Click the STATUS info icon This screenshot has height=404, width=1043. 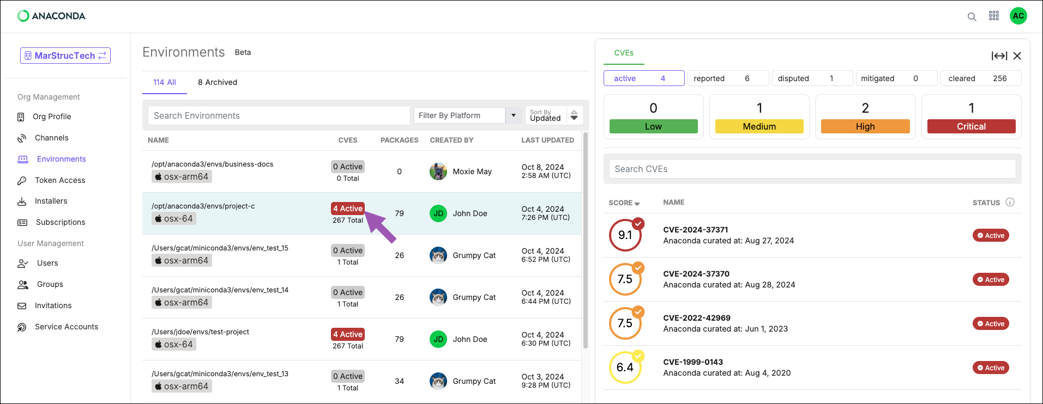coord(1010,202)
